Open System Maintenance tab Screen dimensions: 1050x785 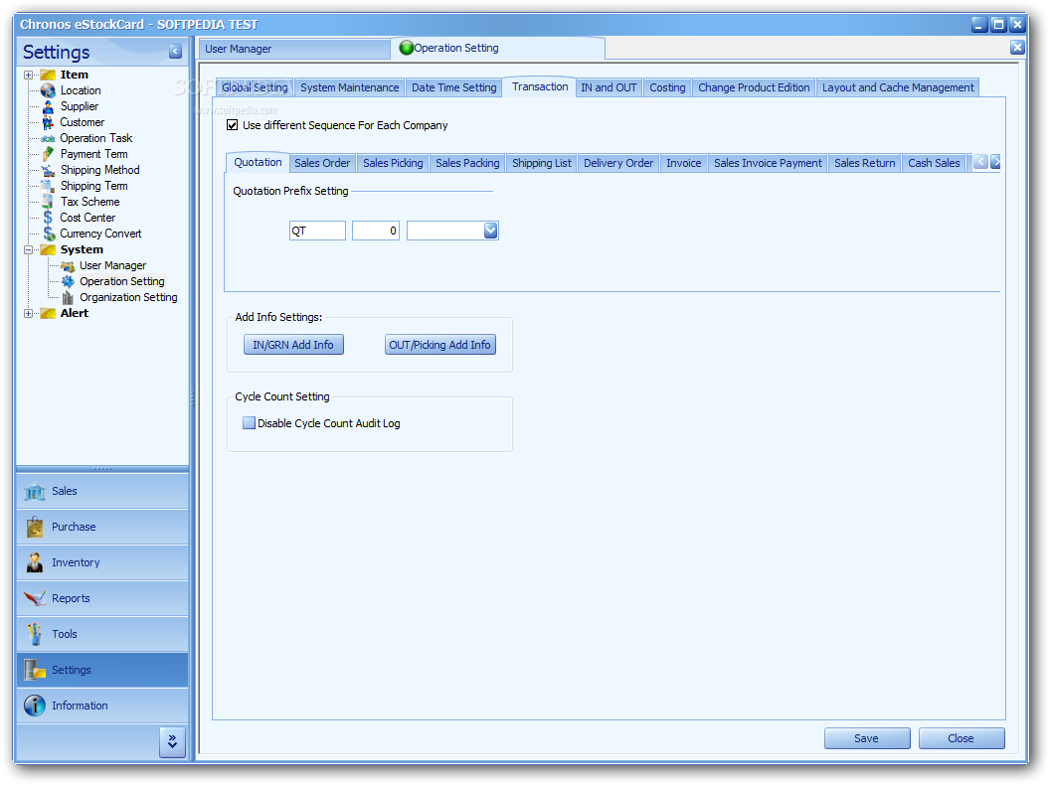(x=350, y=87)
